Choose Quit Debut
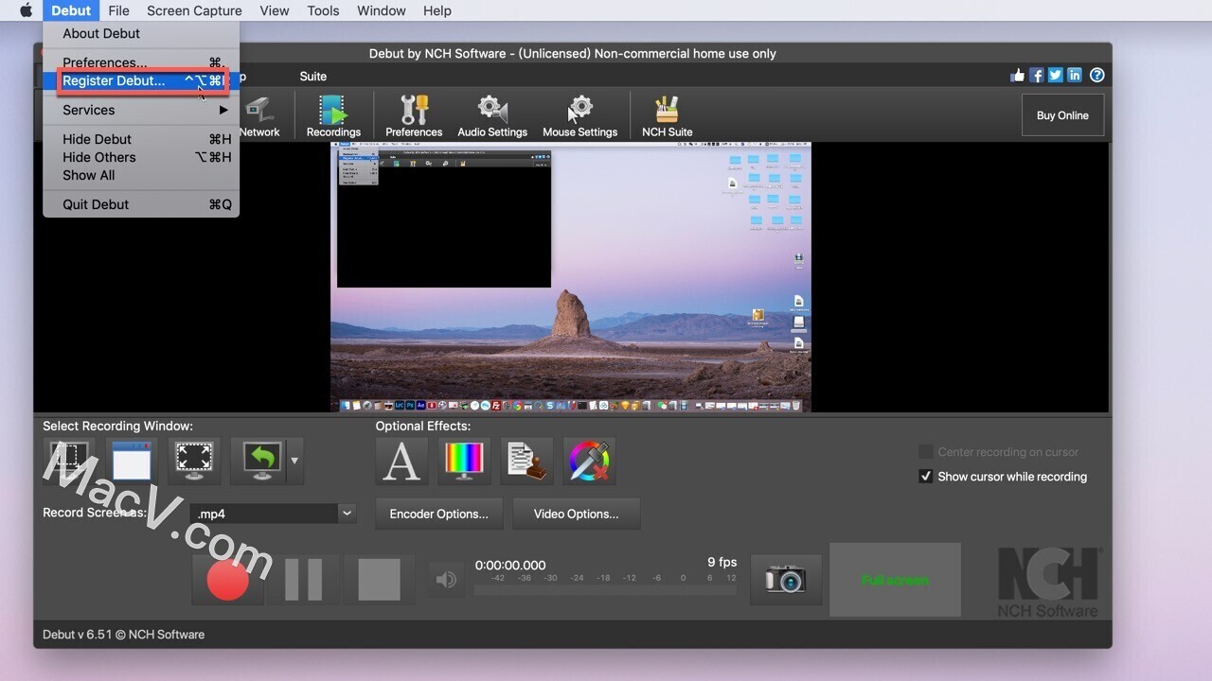Screen dimensions: 1212x681 pyautogui.click(x=141, y=204)
